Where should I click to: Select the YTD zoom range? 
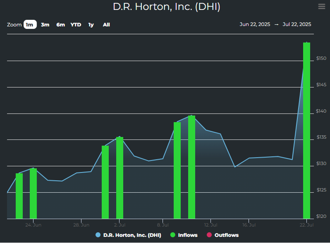pos(76,25)
